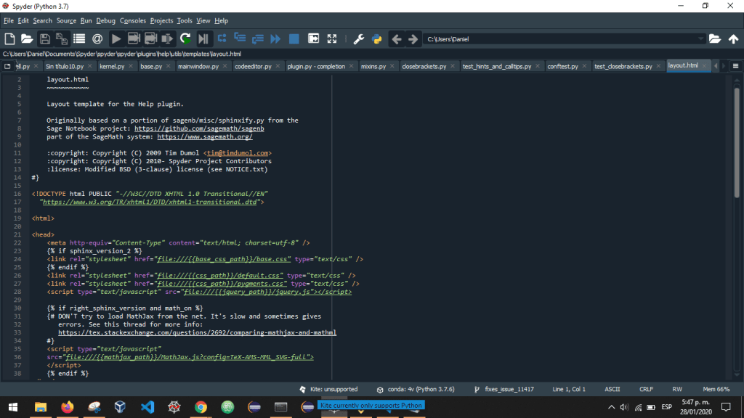Click the New file icon

point(9,38)
